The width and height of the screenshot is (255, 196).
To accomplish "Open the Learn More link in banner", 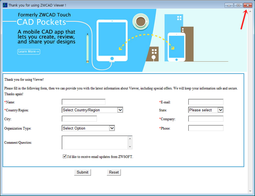I will 29,52.
